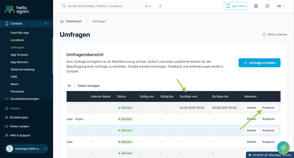Click Kopieren in the 'opie - Kopie' row

click(268, 119)
